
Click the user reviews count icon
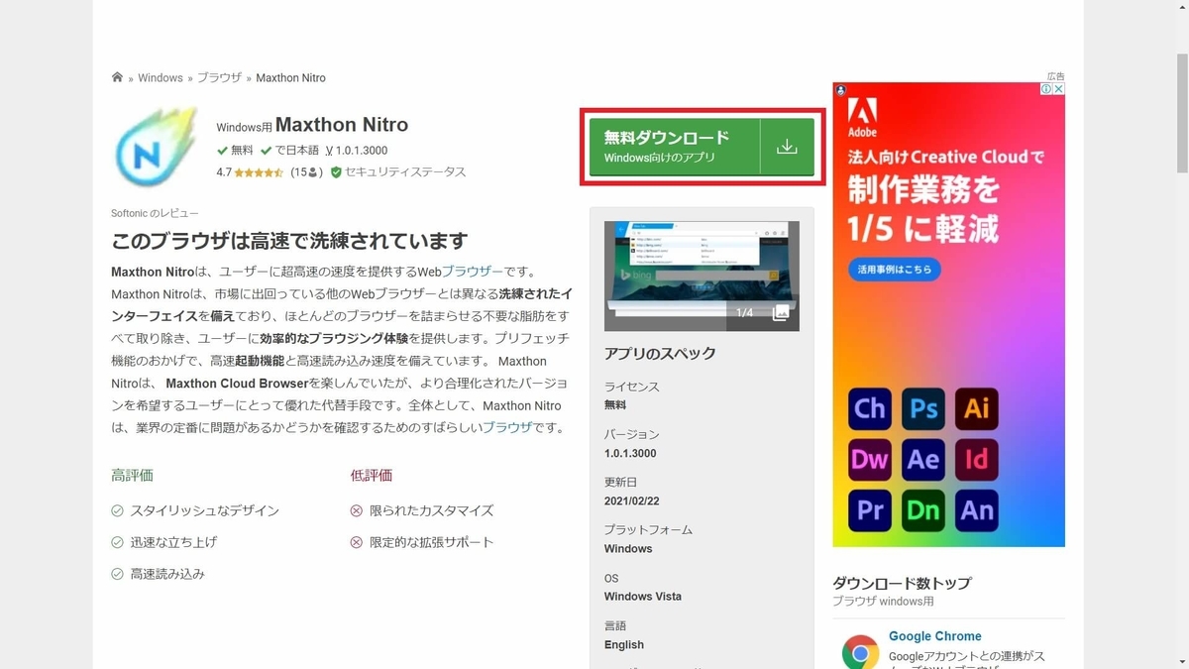click(313, 172)
